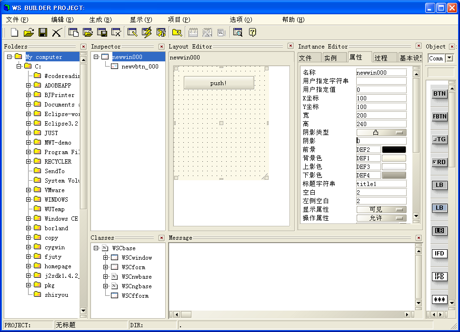The height and width of the screenshot is (332, 460).
Task: Pick the *** password field object
Action: [440, 300]
